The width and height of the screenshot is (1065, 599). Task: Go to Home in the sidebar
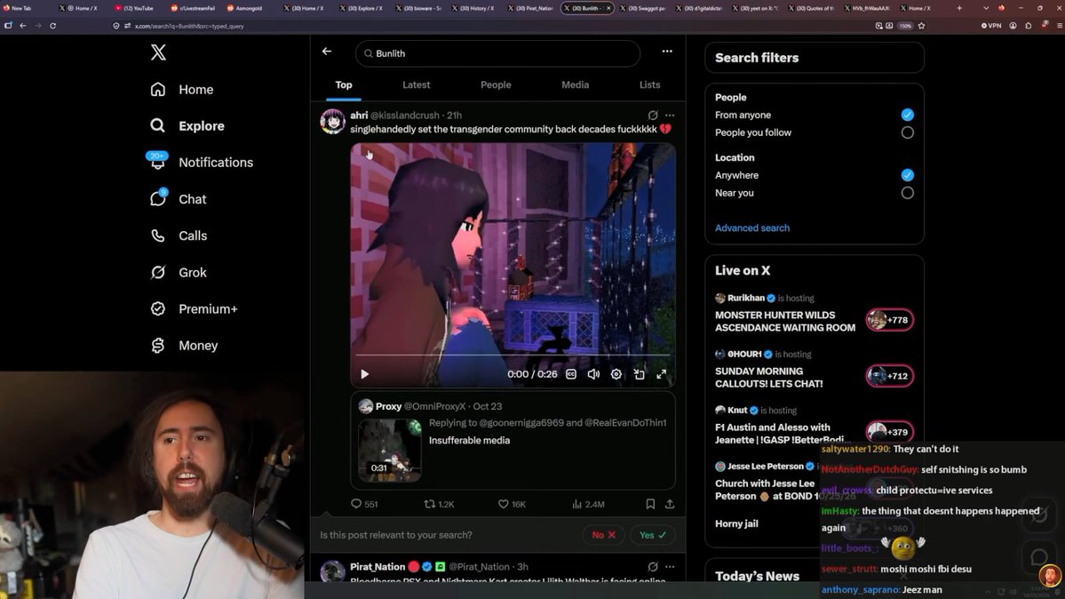(182, 90)
